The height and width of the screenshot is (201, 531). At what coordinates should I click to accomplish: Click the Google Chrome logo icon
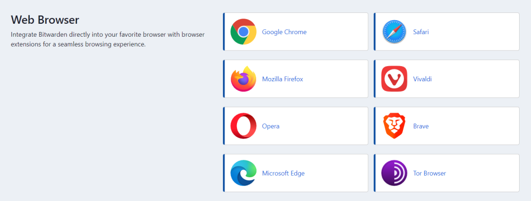[243, 32]
